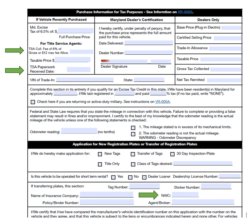Click the TSA Paperwork Received Date field
This screenshot has width=248, height=219.
tap(78, 69)
